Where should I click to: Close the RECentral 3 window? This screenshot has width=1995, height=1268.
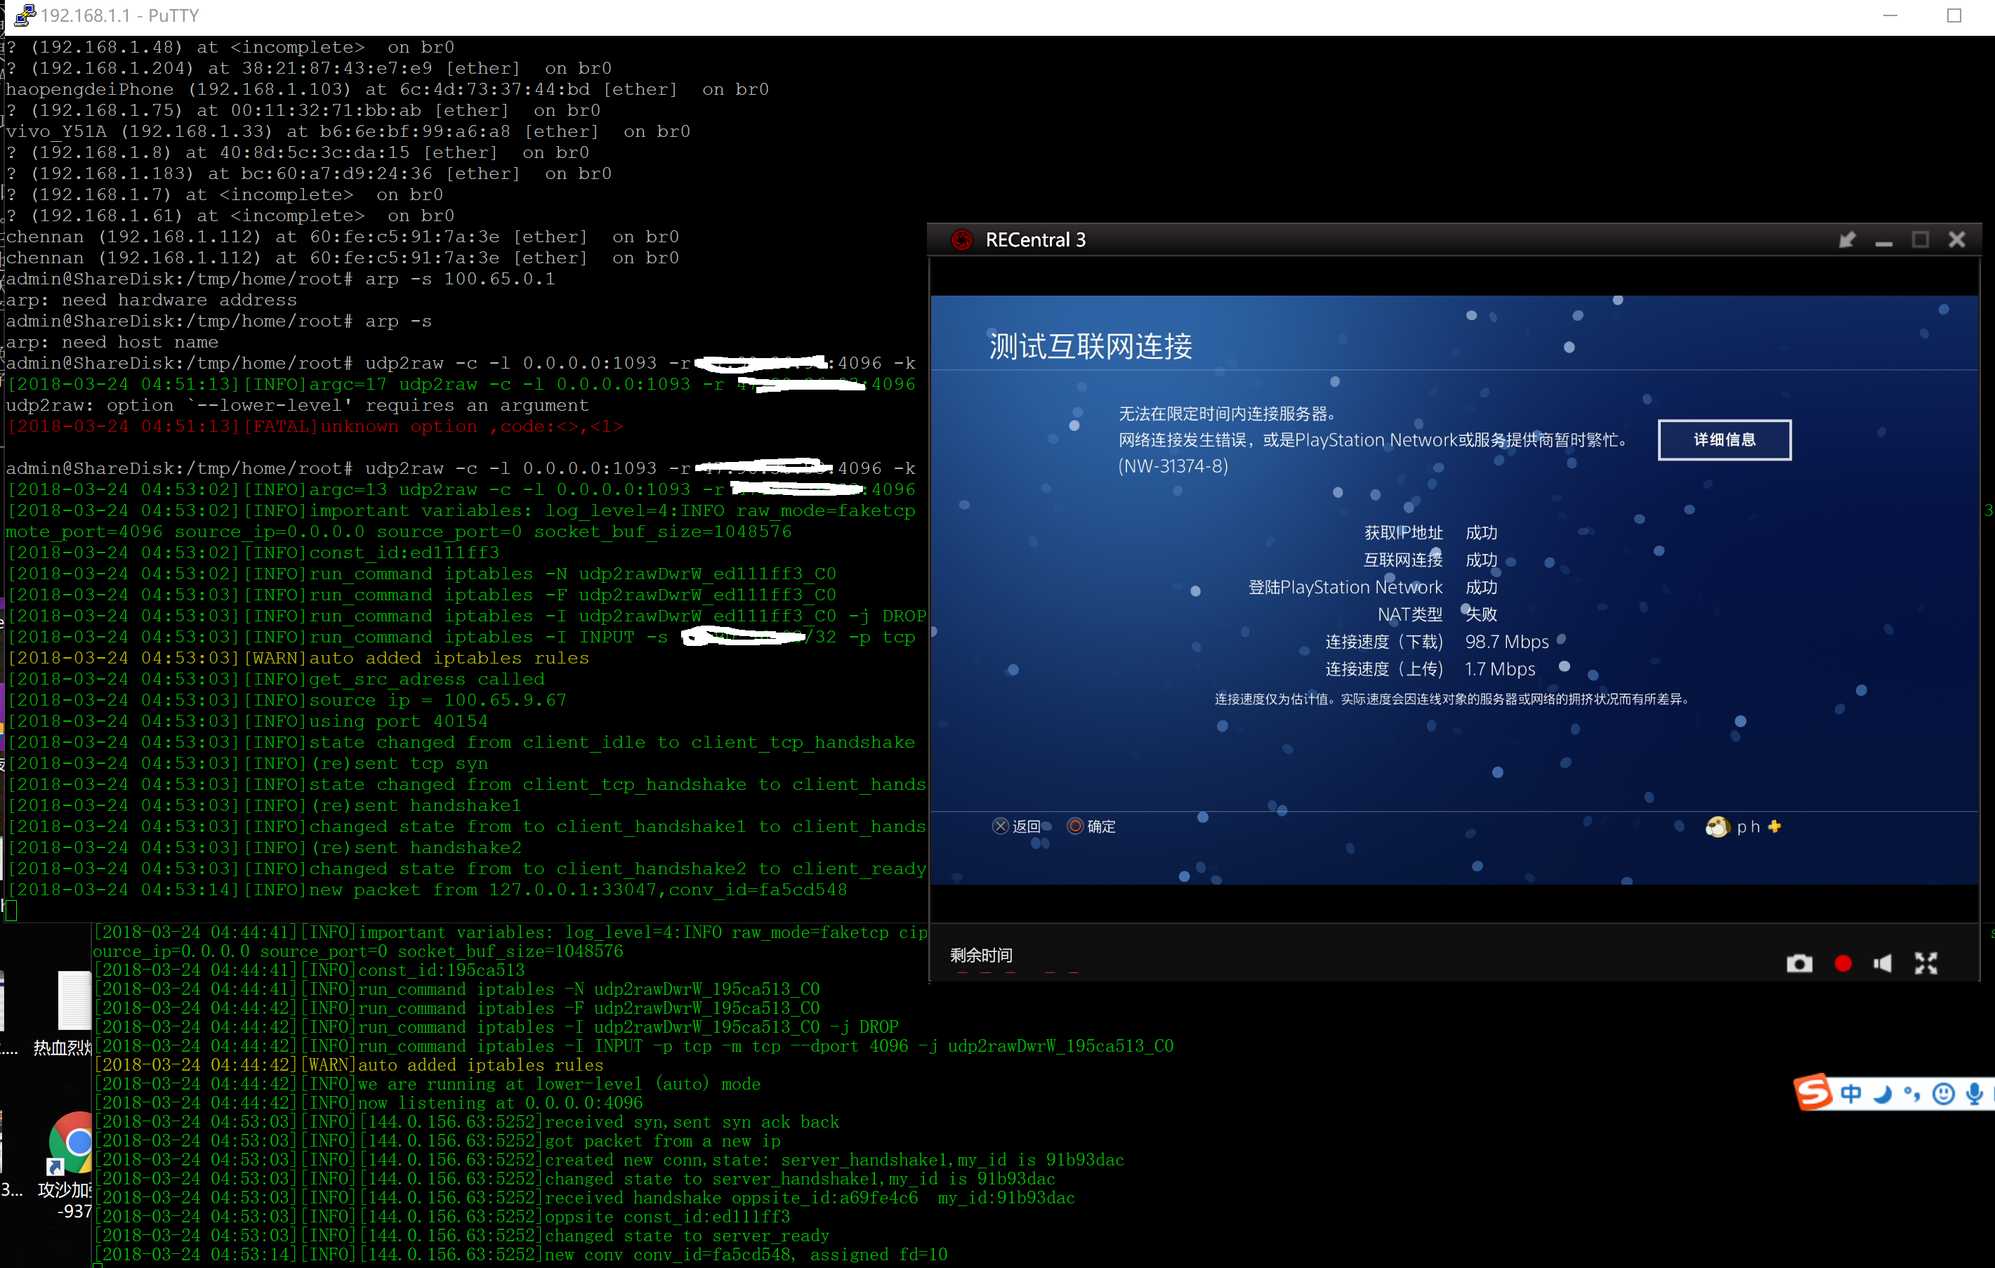[1957, 239]
